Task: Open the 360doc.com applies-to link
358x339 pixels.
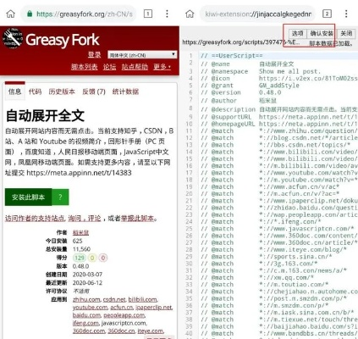Action: 89,331
